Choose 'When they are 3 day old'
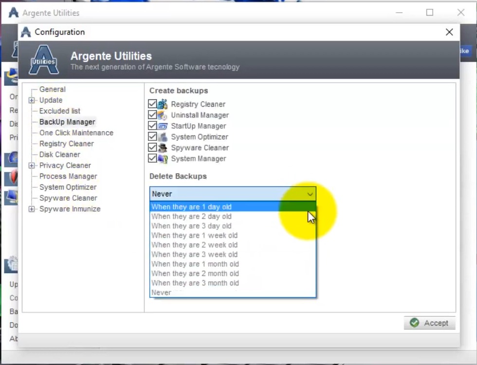Screen dimensions: 477x365 coord(233,226)
